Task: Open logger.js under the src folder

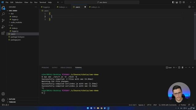Action: tap(23, 31)
